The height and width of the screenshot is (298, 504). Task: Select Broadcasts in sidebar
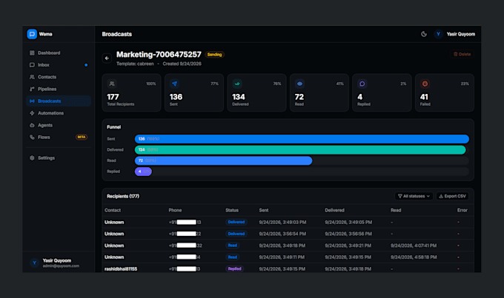[x=58, y=101]
